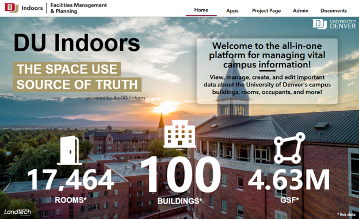Click Facilities Management & Planning header text
This screenshot has width=359, height=219.
point(78,8)
